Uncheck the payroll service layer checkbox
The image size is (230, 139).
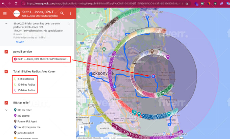(x=6, y=52)
